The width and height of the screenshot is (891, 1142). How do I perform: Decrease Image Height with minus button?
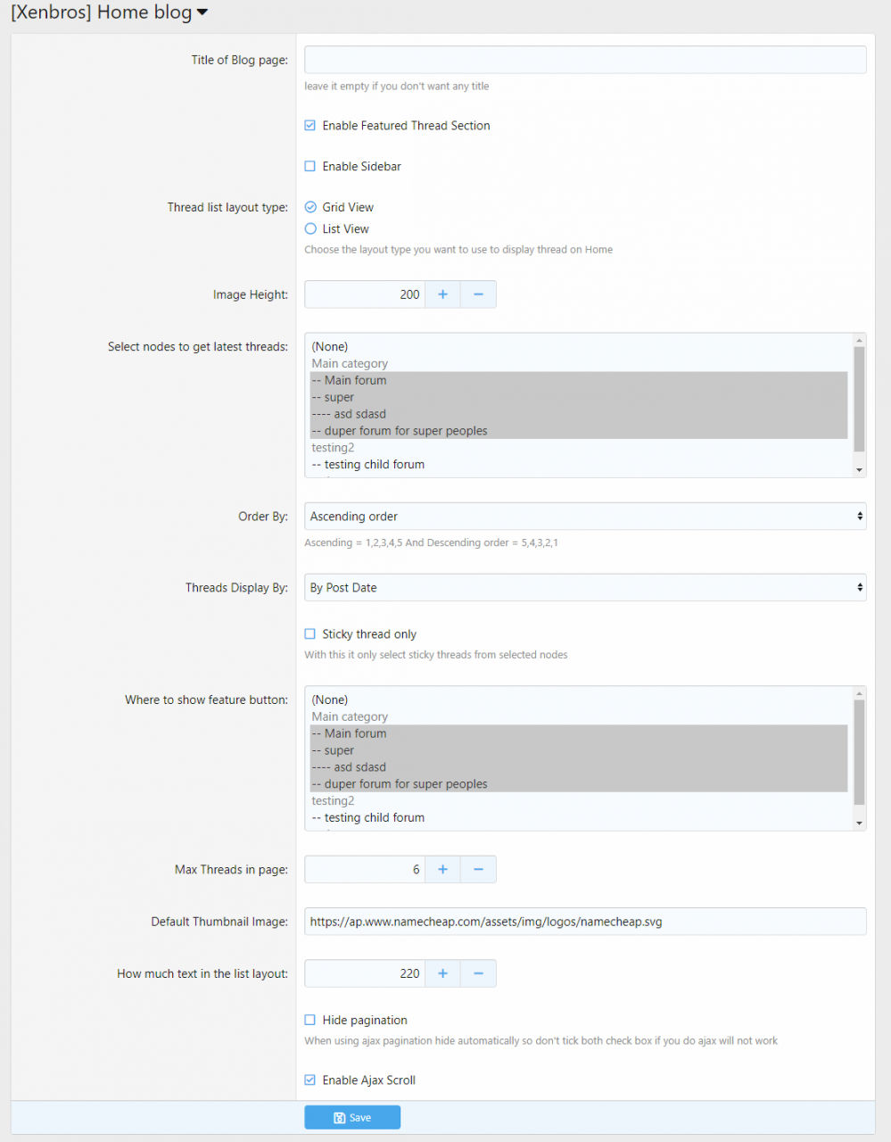pos(478,294)
